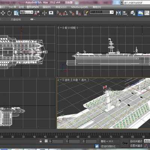Click the X coordinate input field
Screen dimensions: 150x150
57,141
